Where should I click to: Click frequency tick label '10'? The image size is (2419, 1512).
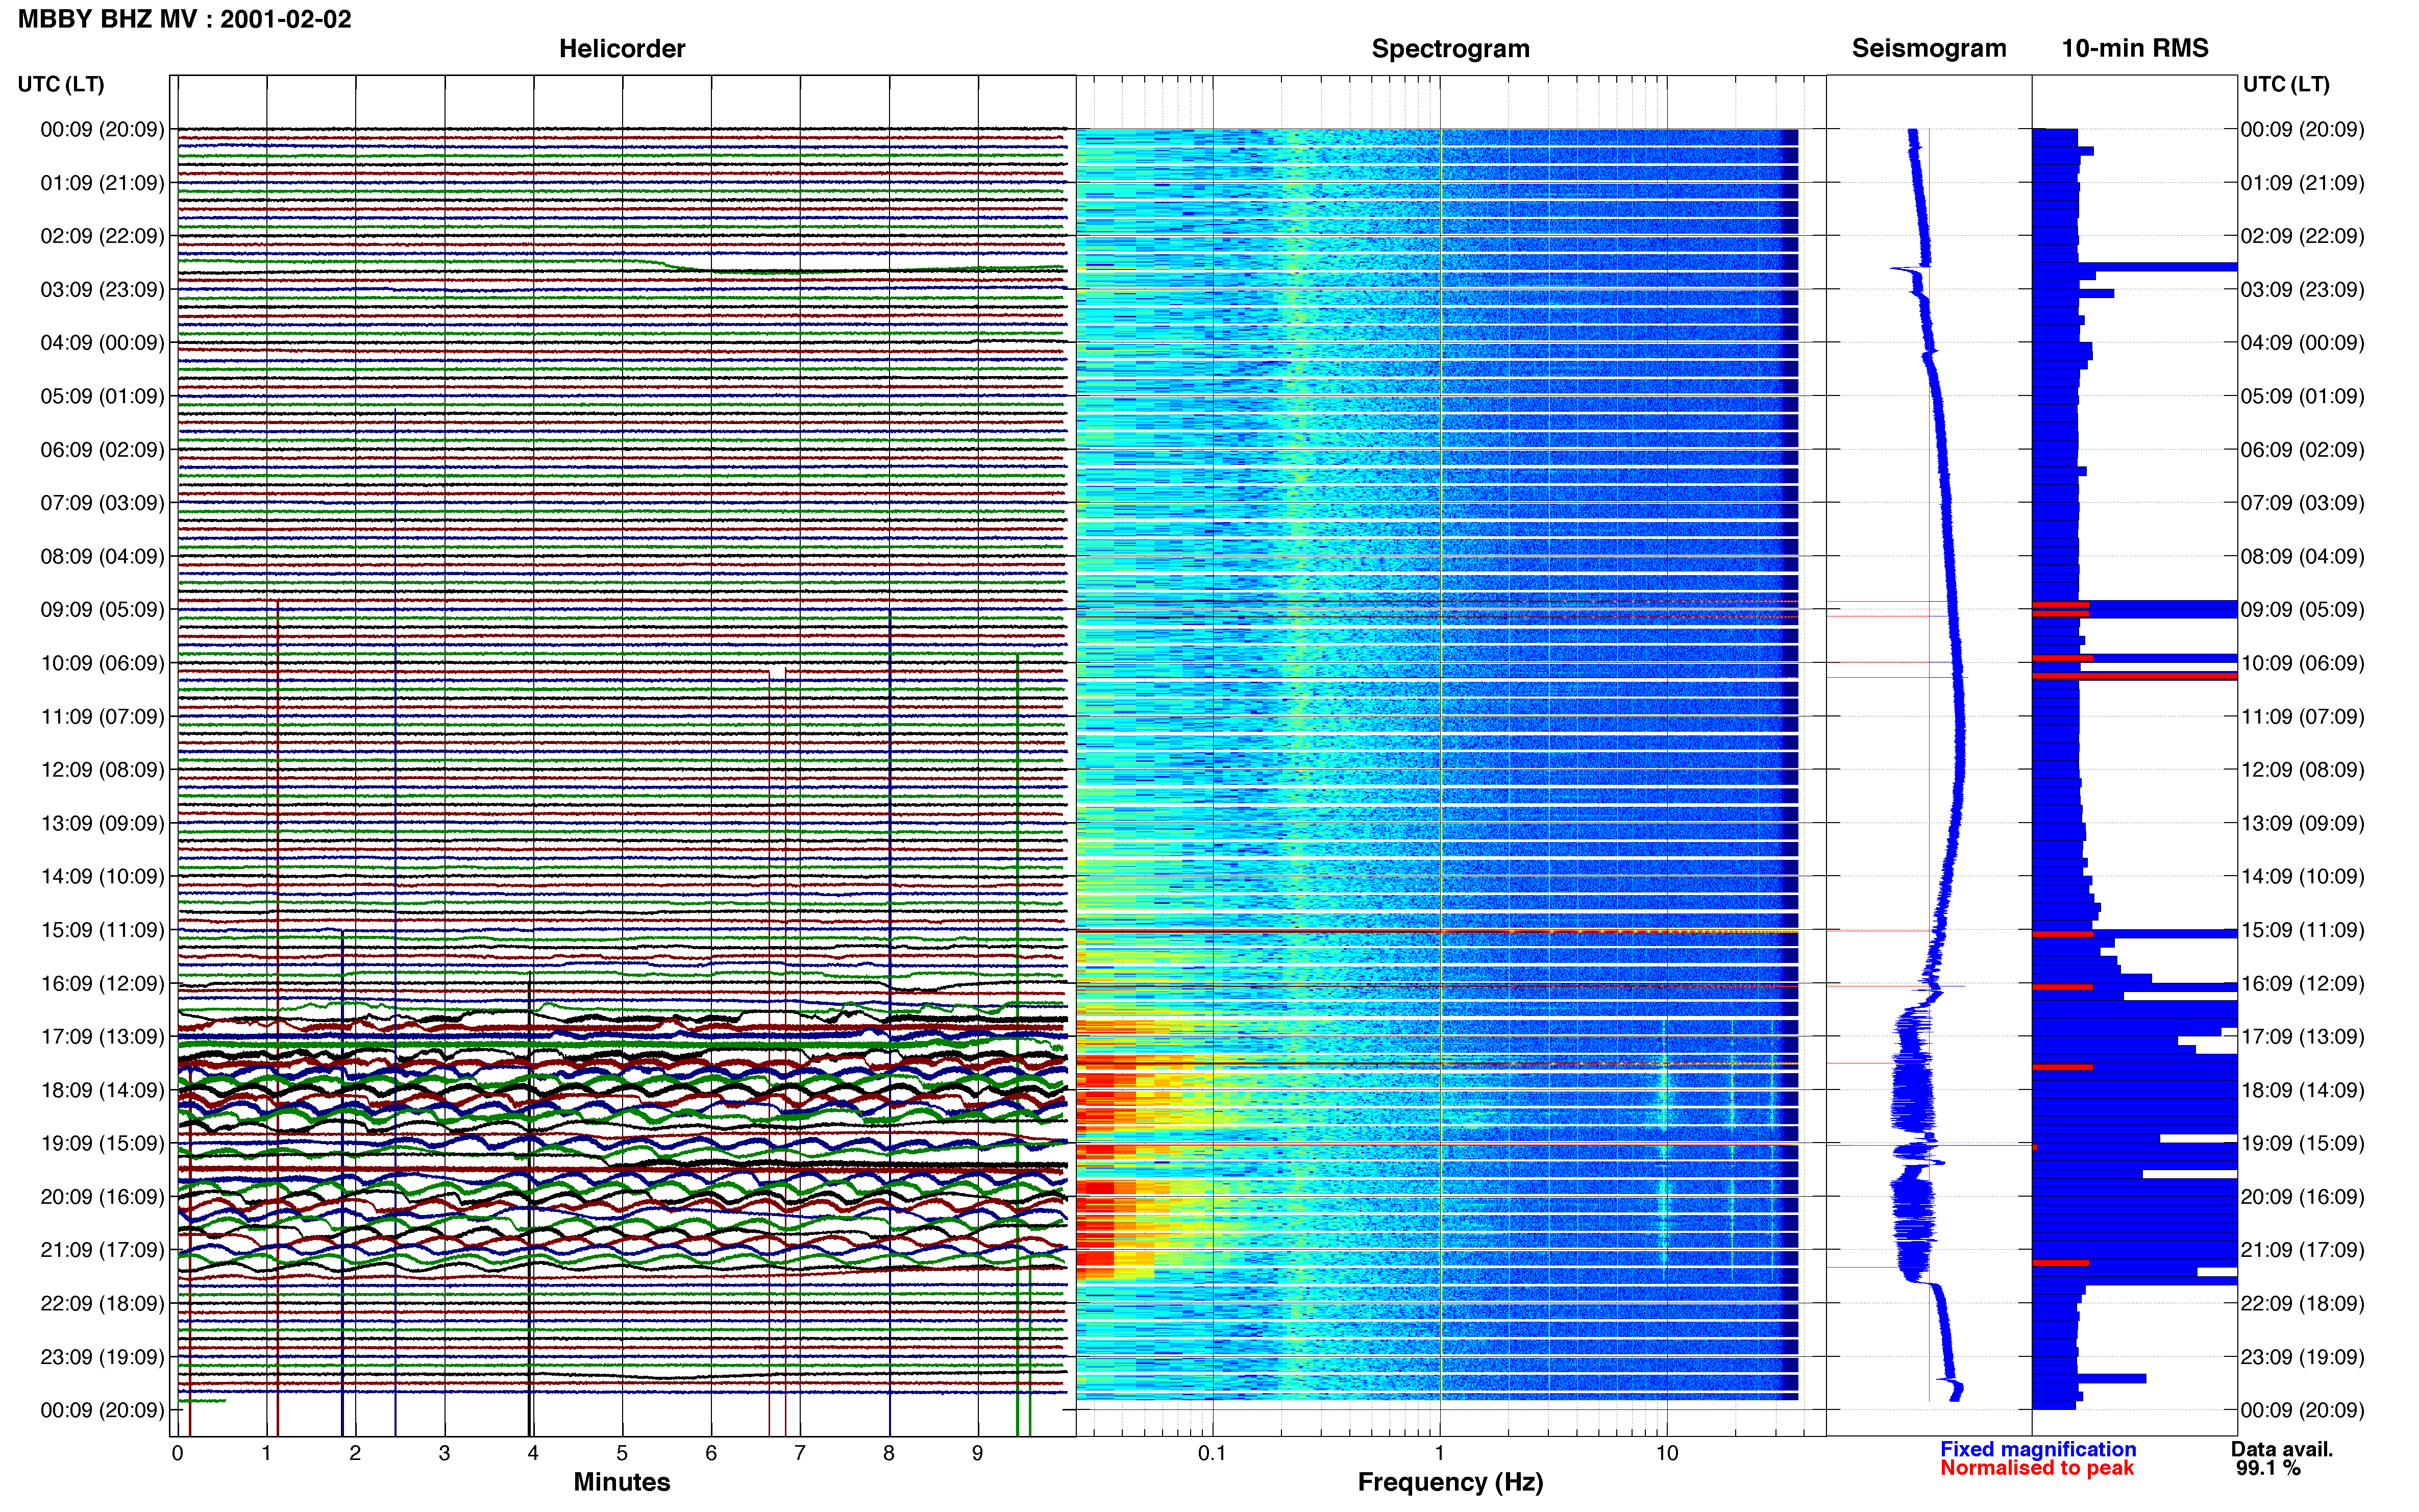pyautogui.click(x=1667, y=1453)
